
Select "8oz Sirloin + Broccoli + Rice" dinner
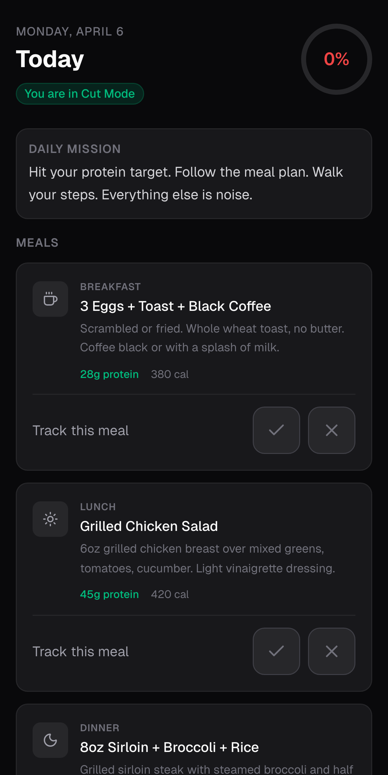(x=169, y=747)
